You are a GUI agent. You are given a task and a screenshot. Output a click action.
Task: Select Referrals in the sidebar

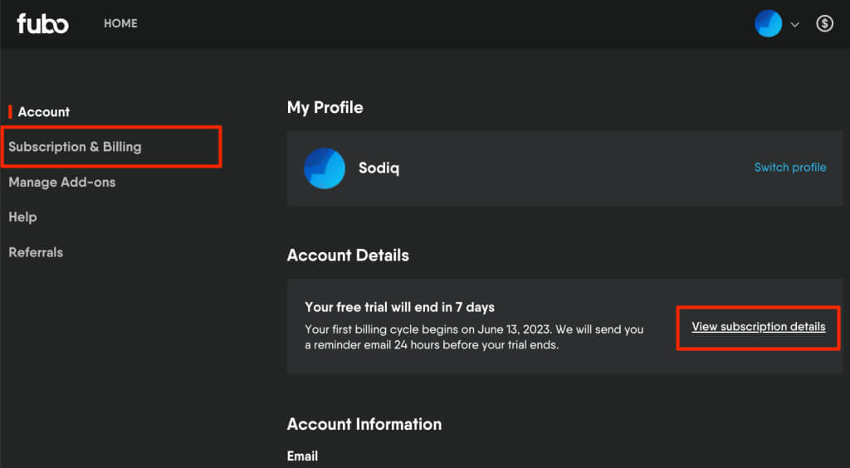tap(36, 252)
